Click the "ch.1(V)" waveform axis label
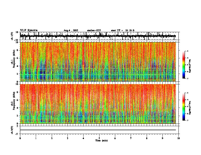Screen dimensions: 201x155 pos(12,36)
